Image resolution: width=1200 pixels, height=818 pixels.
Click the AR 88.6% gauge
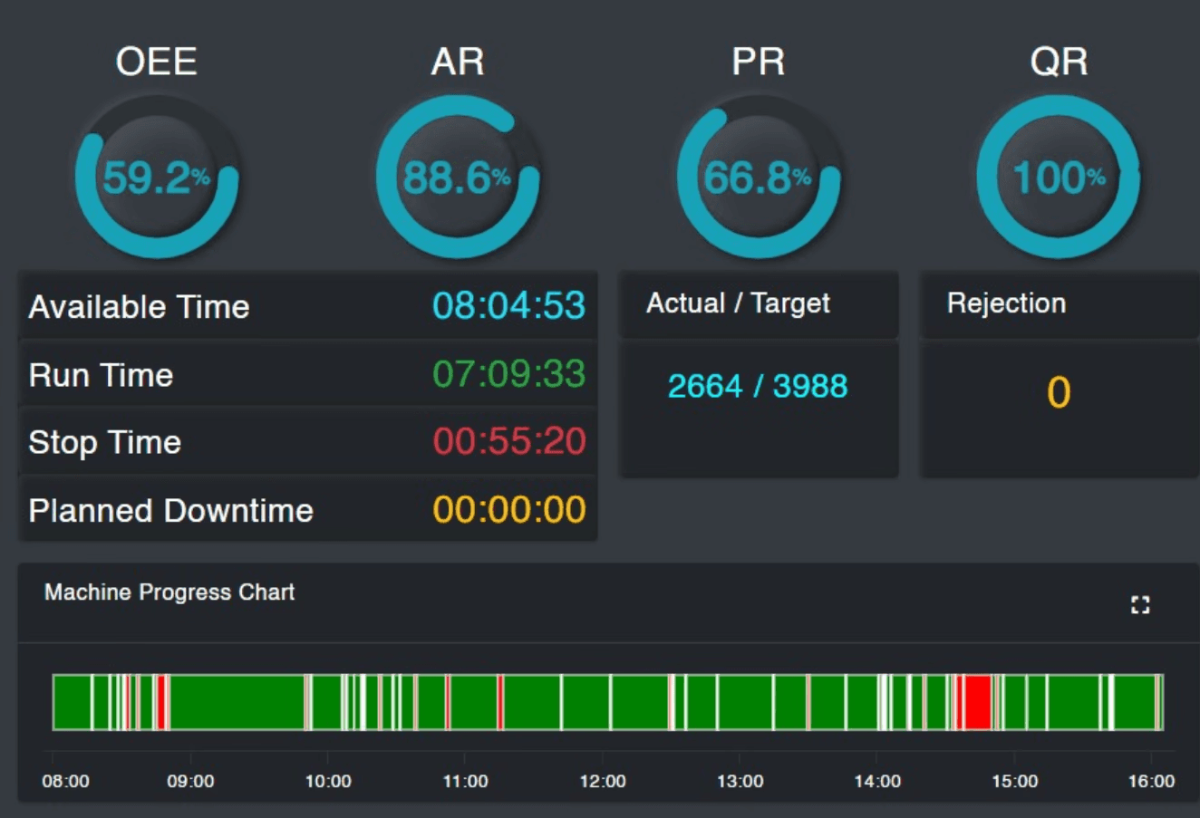click(458, 177)
